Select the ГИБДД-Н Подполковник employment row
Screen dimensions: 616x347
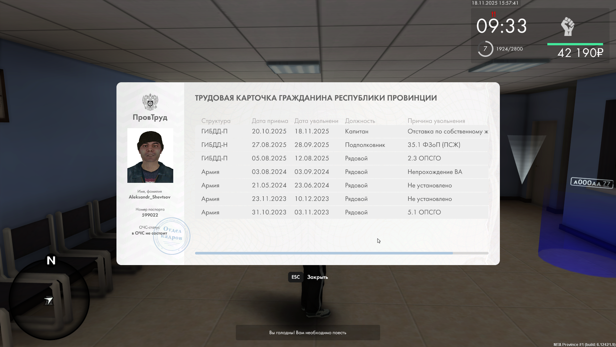(x=341, y=145)
